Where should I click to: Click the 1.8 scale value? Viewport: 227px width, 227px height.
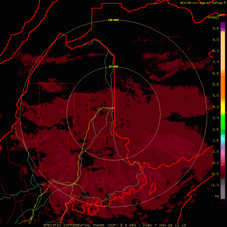(x=216, y=140)
